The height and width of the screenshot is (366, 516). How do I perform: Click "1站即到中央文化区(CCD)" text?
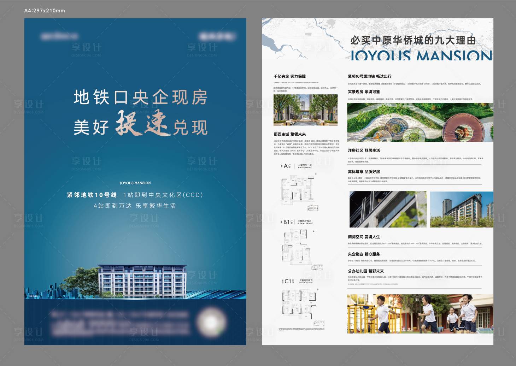(163, 195)
